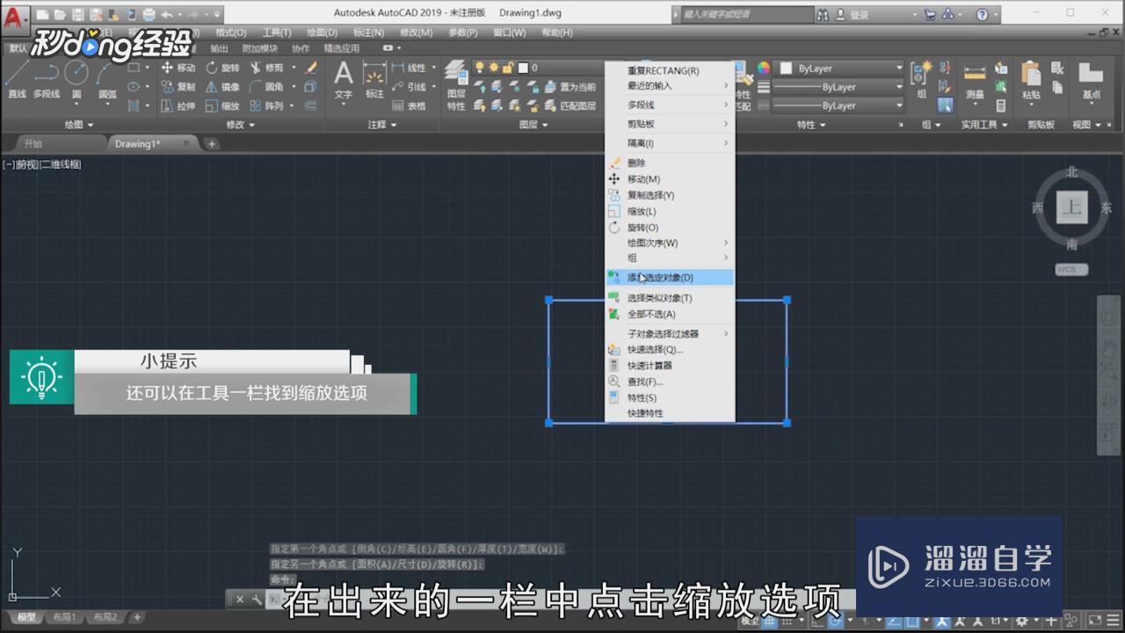Click the 上 (Top) face of the ViewCube
This screenshot has width=1125, height=633.
pos(1071,207)
